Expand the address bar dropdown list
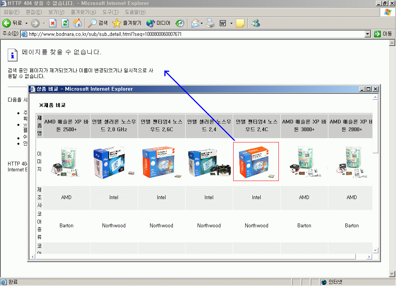 [x=368, y=34]
